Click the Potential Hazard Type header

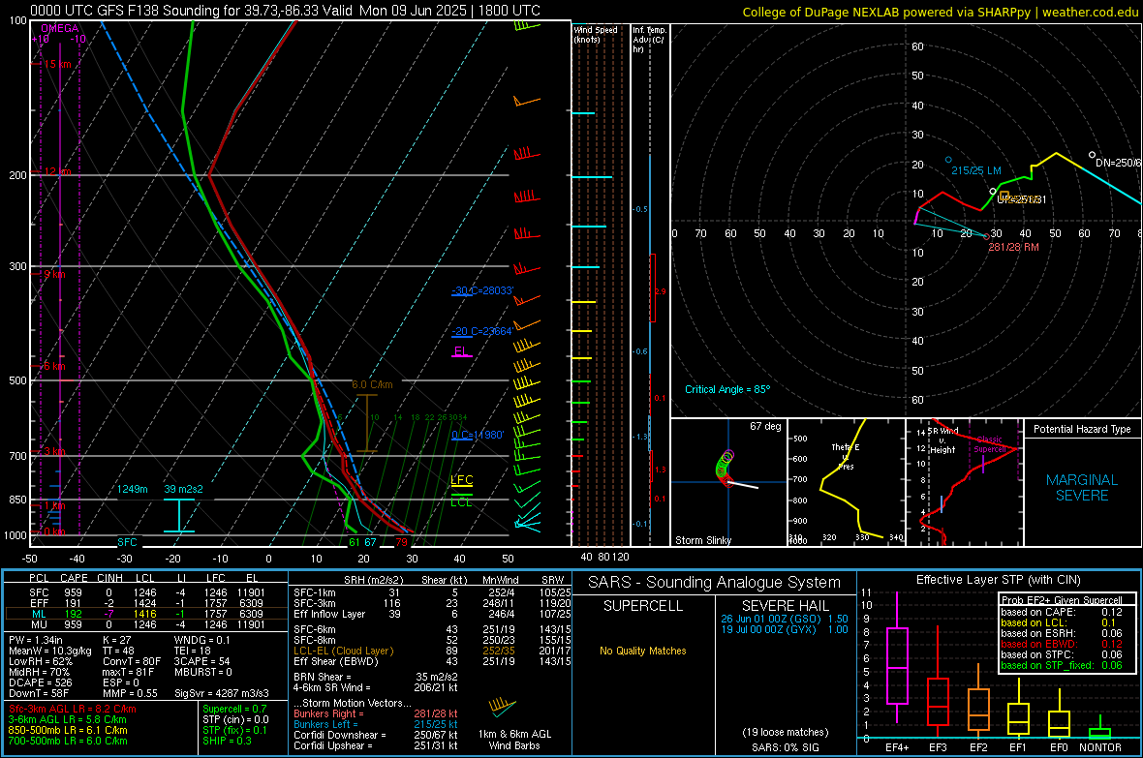1082,429
